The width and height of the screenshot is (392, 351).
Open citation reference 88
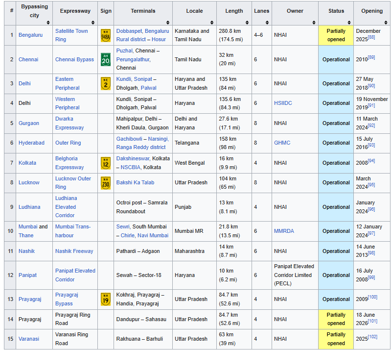pyautogui.click(x=371, y=37)
